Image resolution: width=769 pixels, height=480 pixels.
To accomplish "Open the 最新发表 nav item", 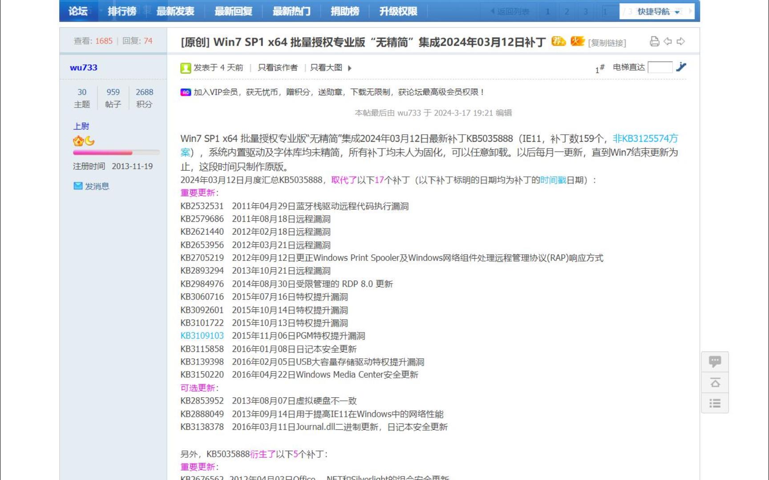I will click(175, 11).
